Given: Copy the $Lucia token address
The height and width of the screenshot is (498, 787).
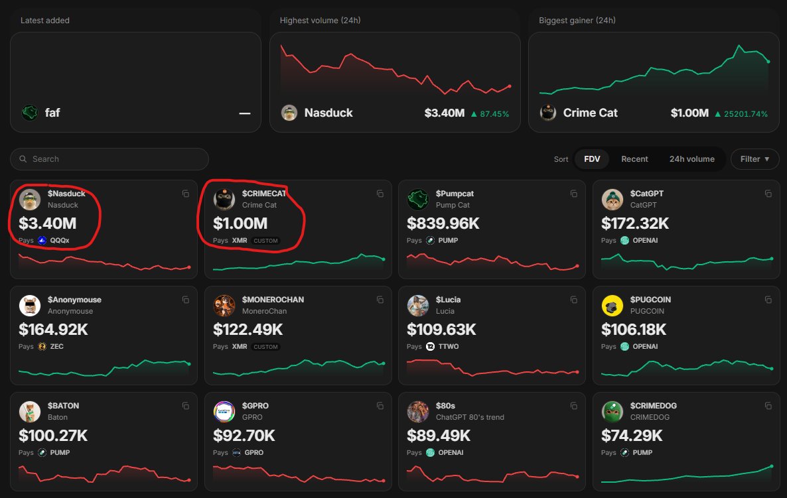Looking at the screenshot, I should click(x=574, y=300).
